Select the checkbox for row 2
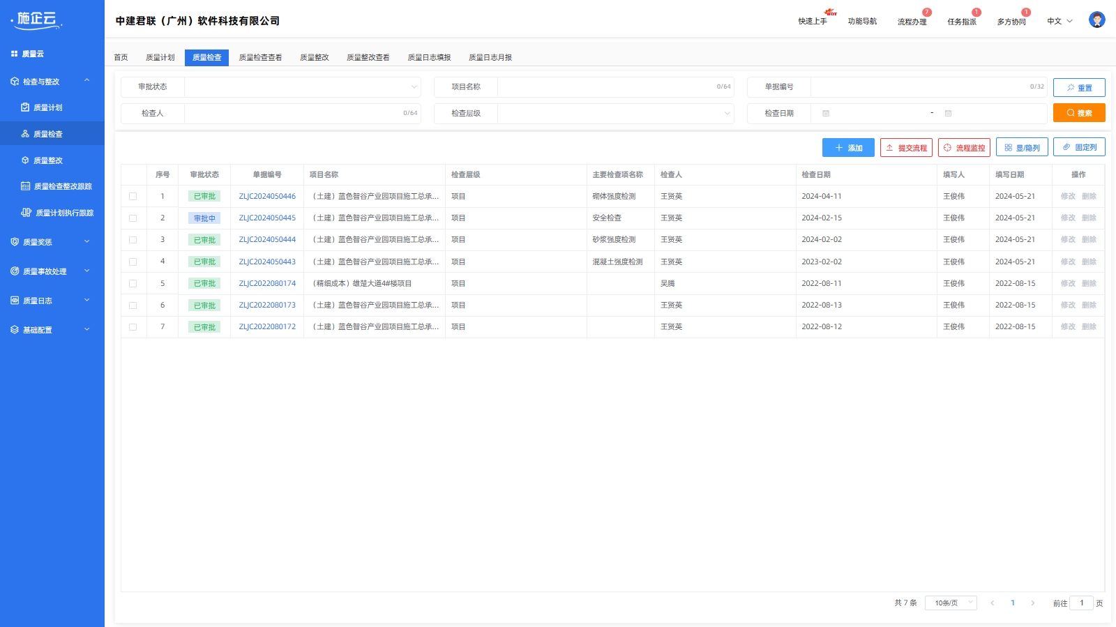The width and height of the screenshot is (1116, 627). click(x=133, y=218)
